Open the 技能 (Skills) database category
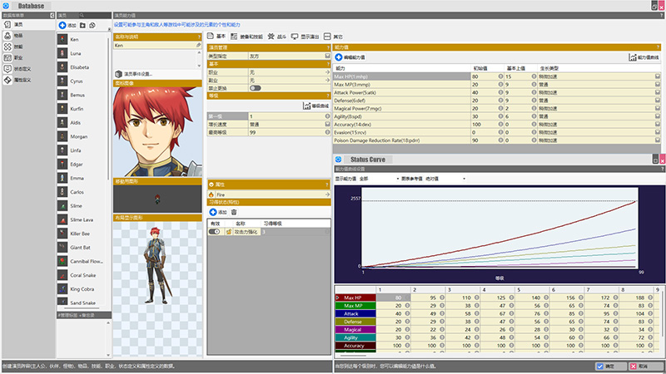 coord(18,48)
